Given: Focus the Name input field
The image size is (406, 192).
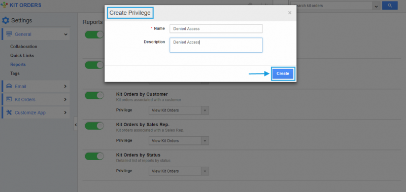Looking at the screenshot, I should [216, 29].
